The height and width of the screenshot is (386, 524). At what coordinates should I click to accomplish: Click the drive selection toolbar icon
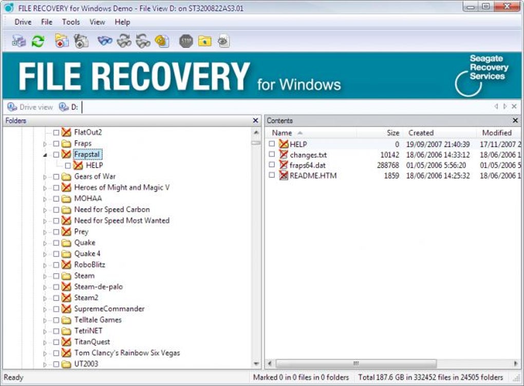tap(19, 42)
